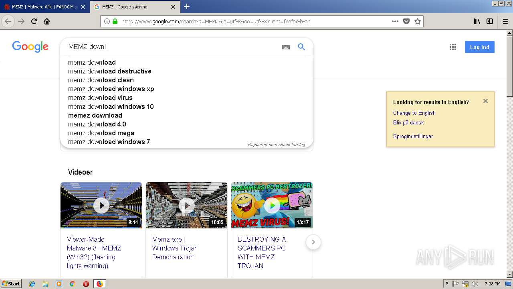513x289 pixels.
Task: Click the Log ind button
Action: pos(480,47)
